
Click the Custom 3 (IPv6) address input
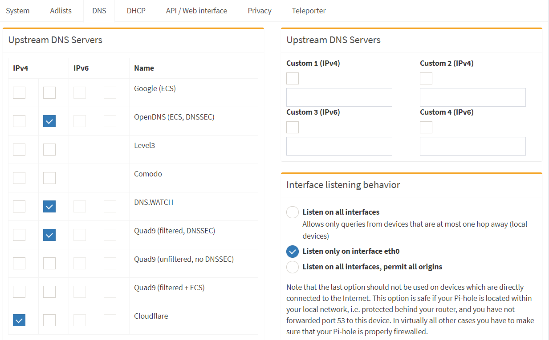339,146
